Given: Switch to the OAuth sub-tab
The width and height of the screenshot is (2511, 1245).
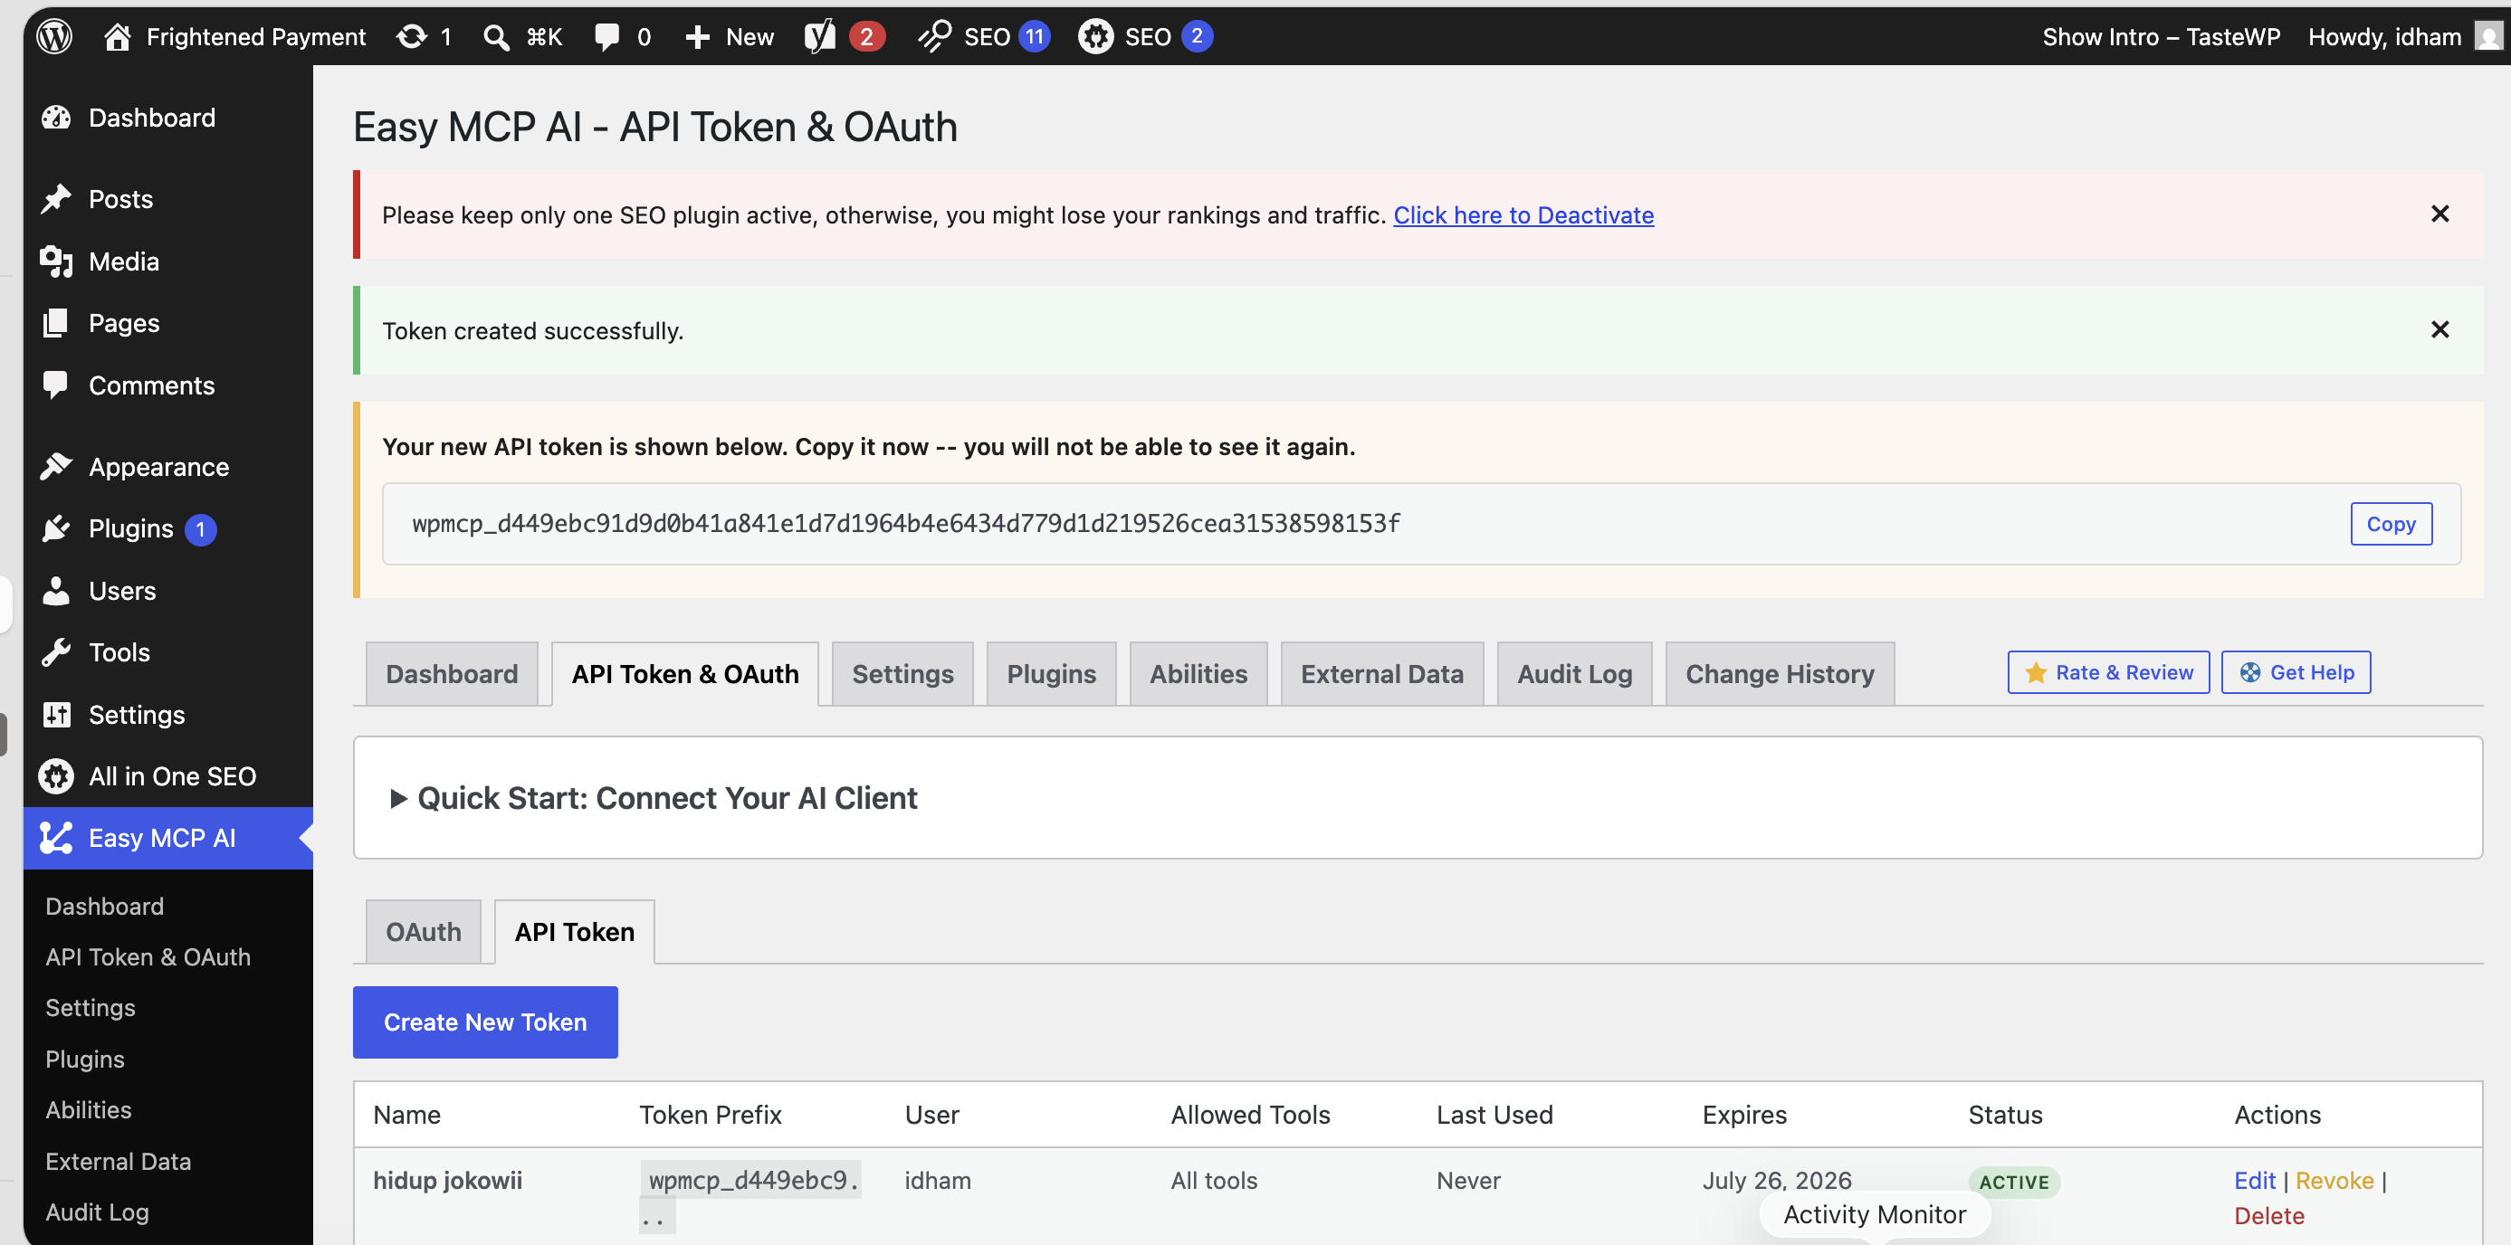Looking at the screenshot, I should [x=423, y=931].
